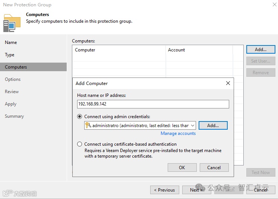Click the key icon in credentials field
The height and width of the screenshot is (199, 278).
click(88, 126)
